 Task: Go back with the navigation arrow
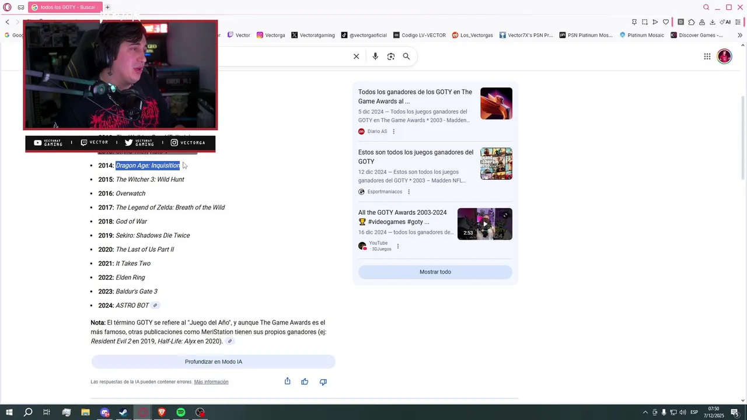[x=7, y=22]
